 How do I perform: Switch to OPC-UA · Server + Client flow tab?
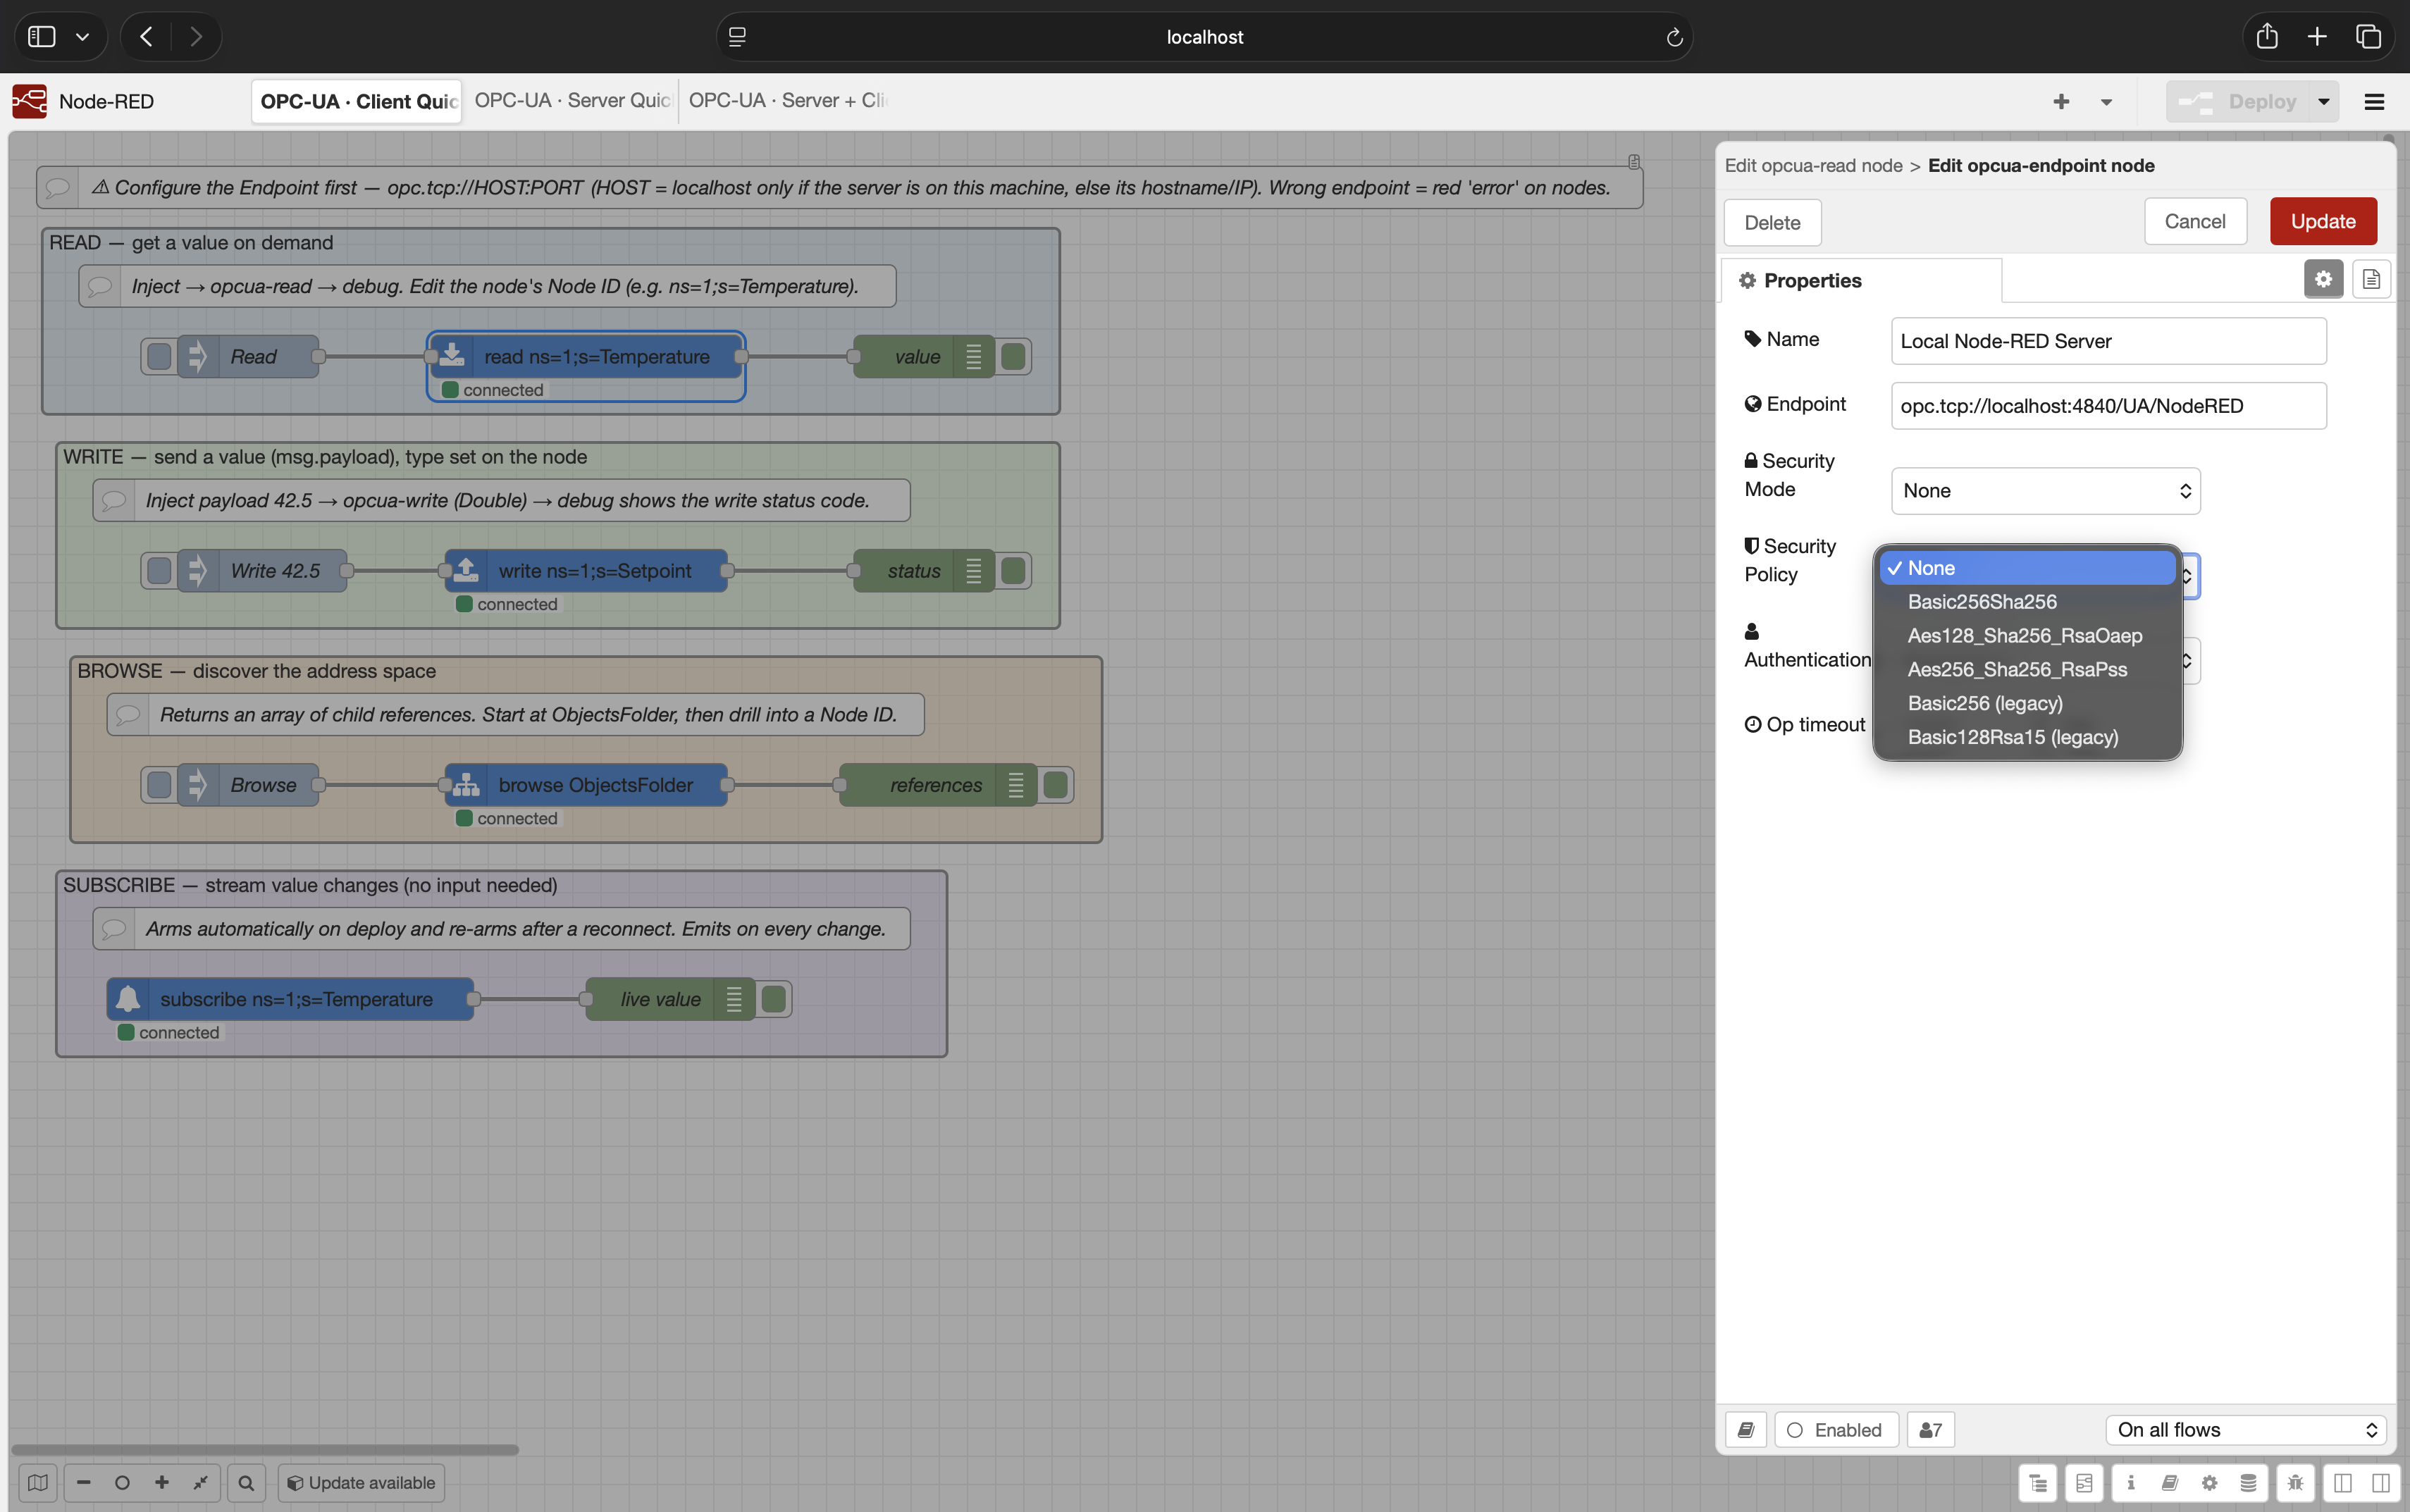coord(787,101)
